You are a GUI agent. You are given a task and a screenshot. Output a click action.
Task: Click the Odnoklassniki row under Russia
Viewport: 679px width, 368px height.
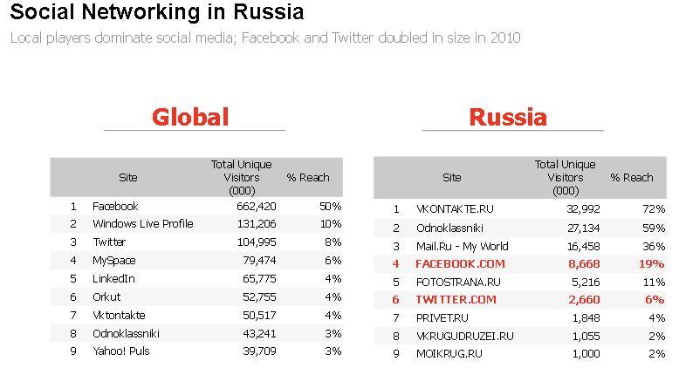(x=520, y=228)
